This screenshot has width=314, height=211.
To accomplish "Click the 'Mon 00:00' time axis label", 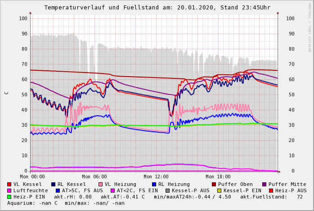I will 32,177.
